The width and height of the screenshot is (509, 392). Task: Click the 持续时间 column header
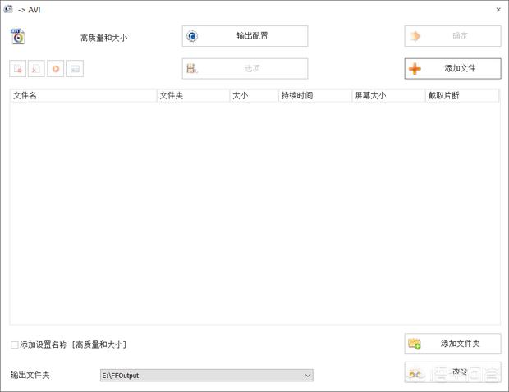click(x=314, y=96)
